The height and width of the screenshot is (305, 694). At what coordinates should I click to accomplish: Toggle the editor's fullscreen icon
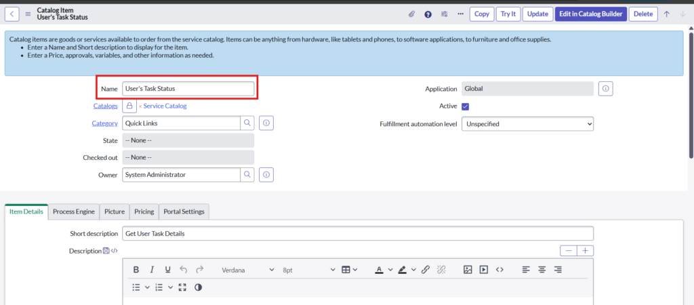[x=182, y=287]
